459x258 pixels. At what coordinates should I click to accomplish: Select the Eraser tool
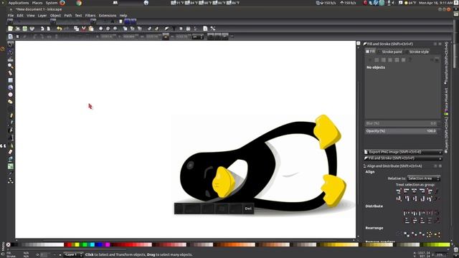[11, 152]
